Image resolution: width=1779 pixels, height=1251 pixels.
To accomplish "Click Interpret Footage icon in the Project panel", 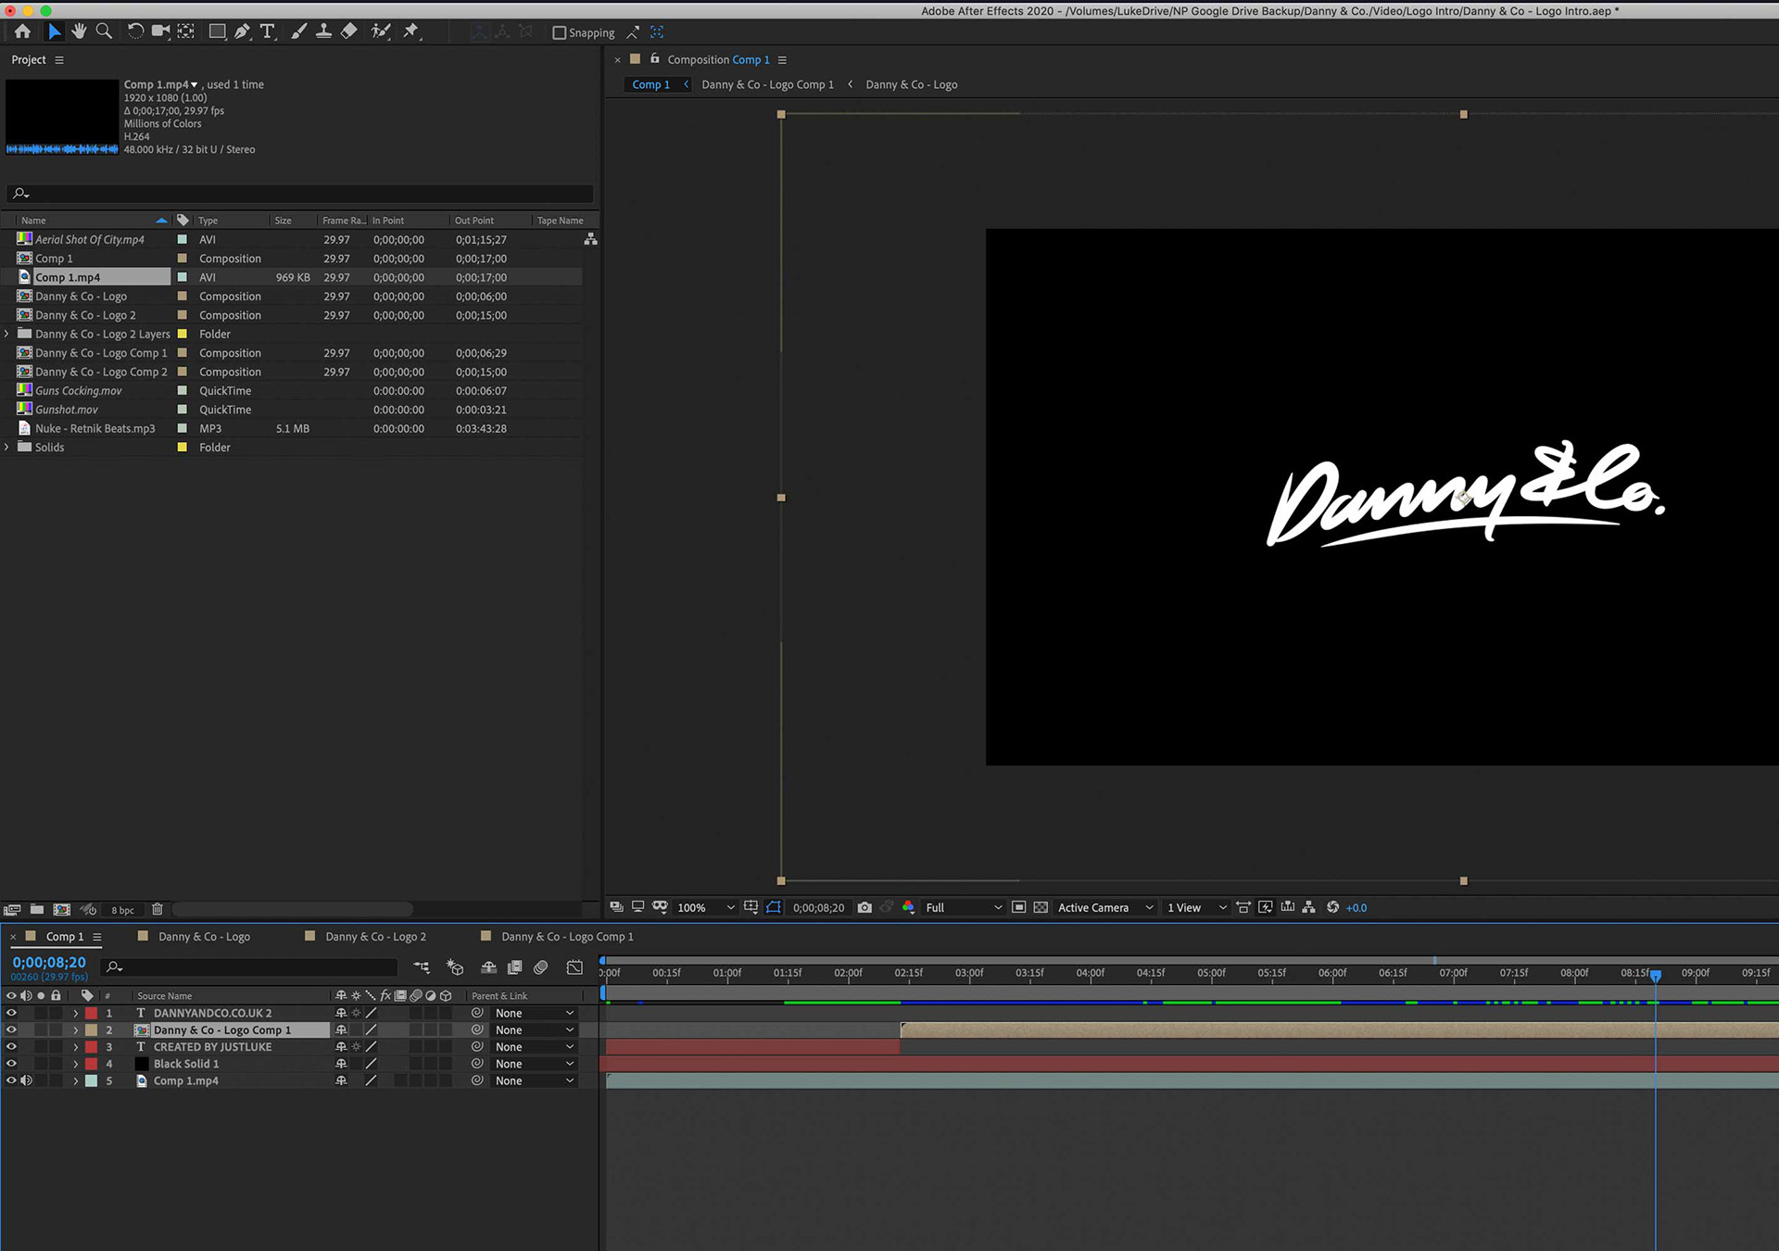I will pyautogui.click(x=12, y=910).
